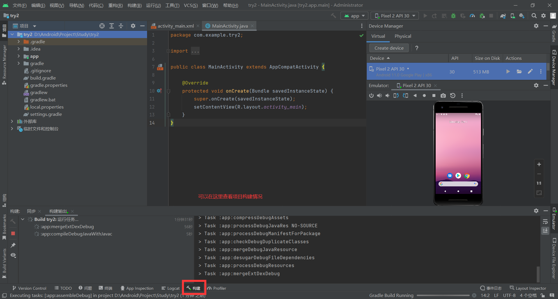Open the app run configuration dropdown

pos(354,16)
